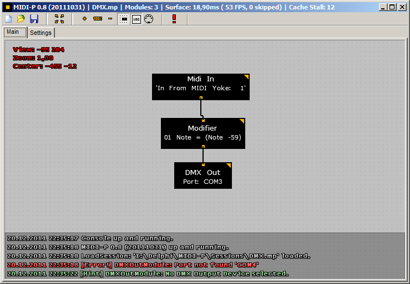Viewport: 410px width, 284px height.
Task: Select the Midi In module box
Action: point(201,87)
